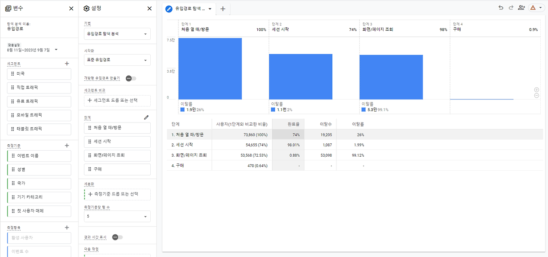Undo the last change
The width and height of the screenshot is (548, 257).
point(501,8)
